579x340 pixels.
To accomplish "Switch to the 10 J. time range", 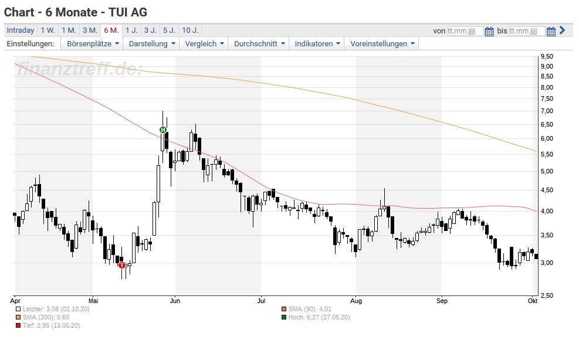I will 190,30.
